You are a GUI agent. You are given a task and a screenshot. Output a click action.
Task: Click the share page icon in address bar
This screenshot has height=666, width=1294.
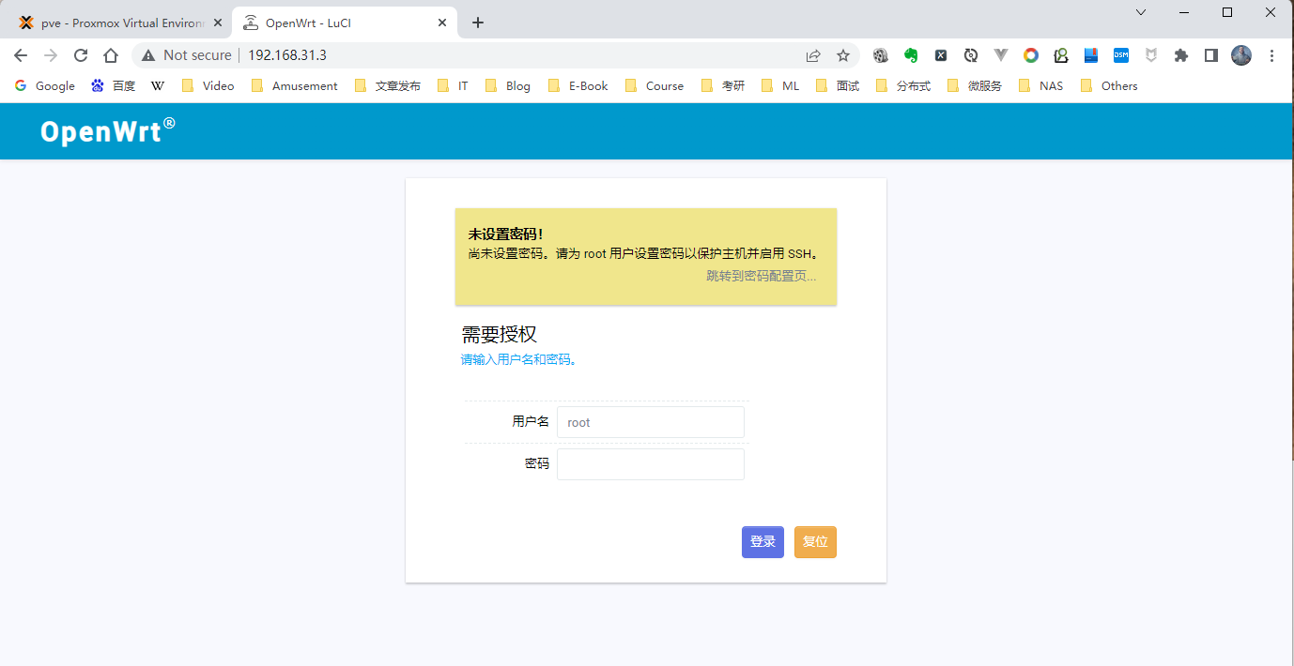click(813, 55)
